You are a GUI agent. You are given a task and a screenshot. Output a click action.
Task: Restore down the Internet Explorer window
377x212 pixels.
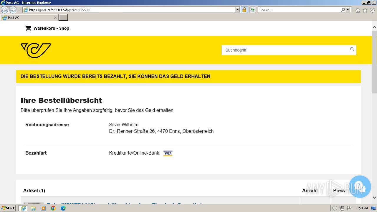368,3
